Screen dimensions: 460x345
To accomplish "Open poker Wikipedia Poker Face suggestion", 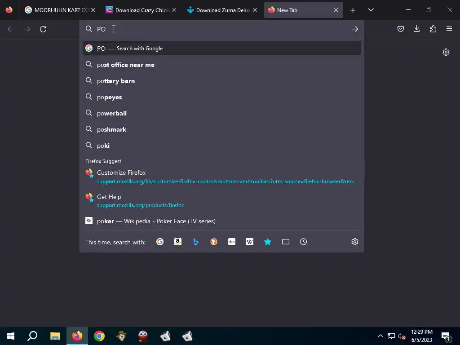I will click(222, 221).
